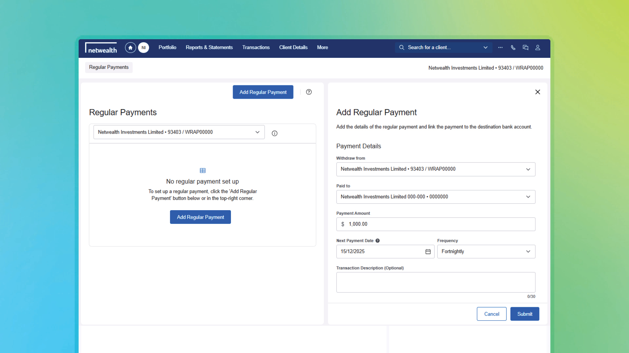Screen dimensions: 629x353
Task: Click the help question mark icon
Action: click(309, 92)
